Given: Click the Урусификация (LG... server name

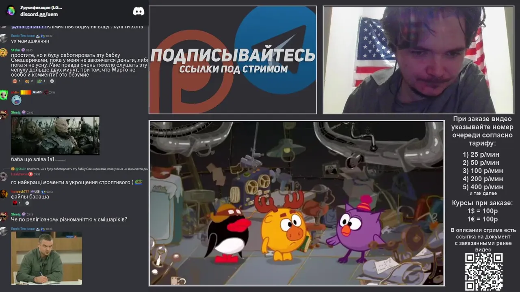Looking at the screenshot, I should click(x=41, y=7).
